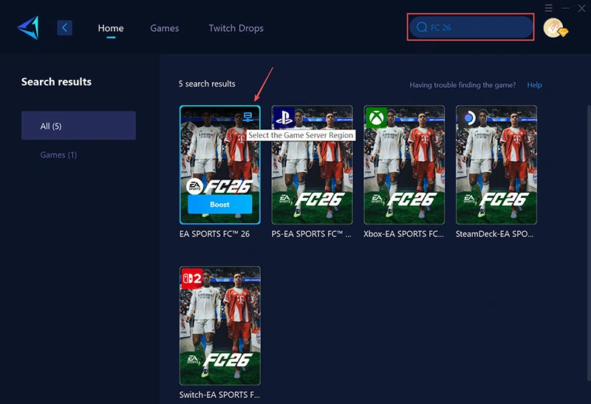Screen dimensions: 591x404
Task: Click the search magnifier icon
Action: 422,27
